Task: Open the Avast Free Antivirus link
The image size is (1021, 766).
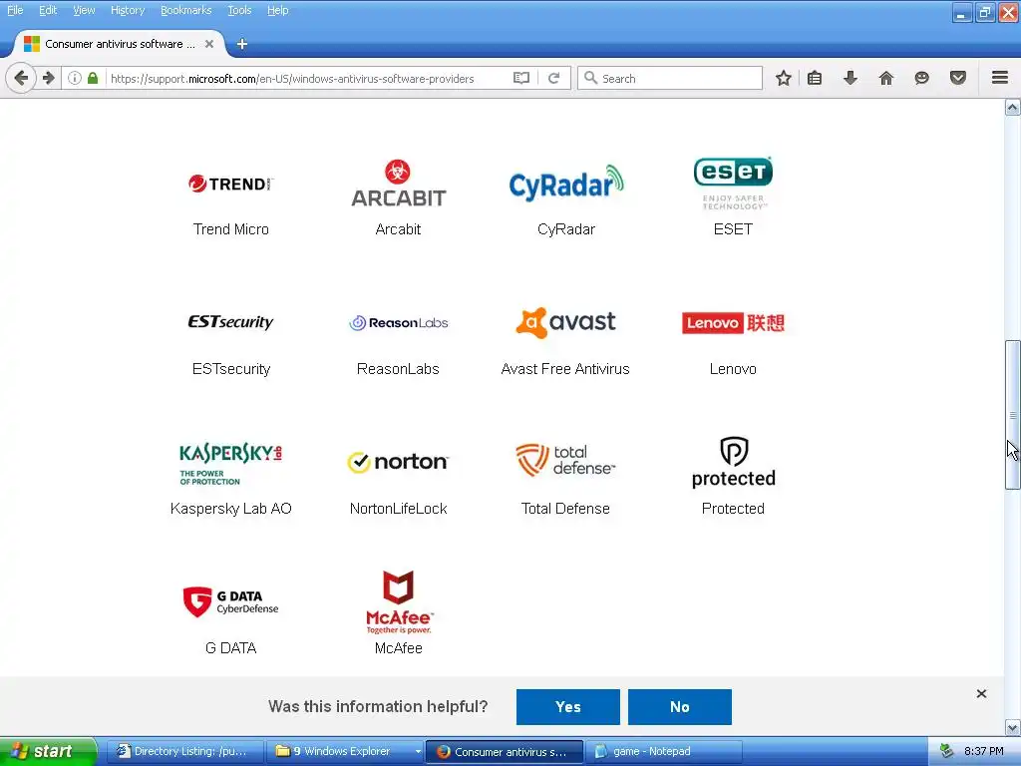Action: [565, 369]
